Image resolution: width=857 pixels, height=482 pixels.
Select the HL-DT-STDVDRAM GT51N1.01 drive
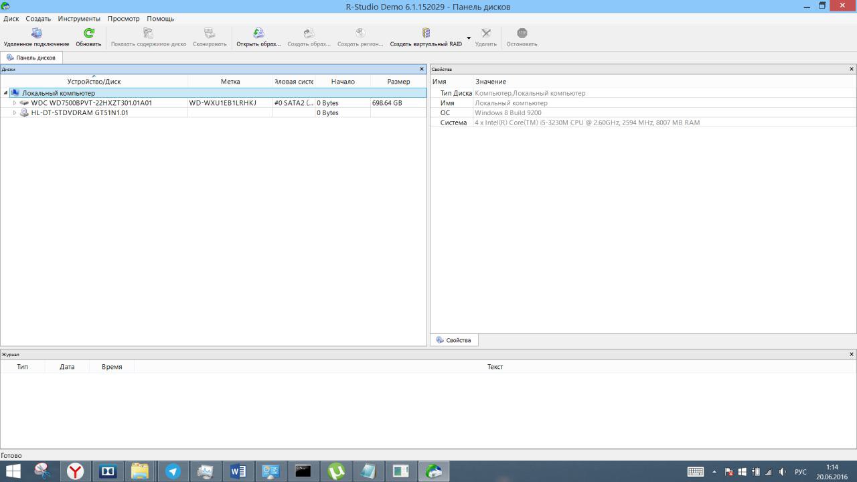coord(80,113)
